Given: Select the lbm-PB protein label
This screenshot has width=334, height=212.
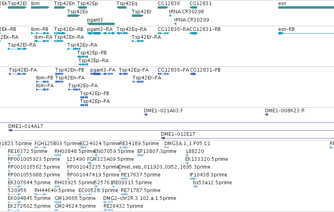Looking at the screenshot, I should [x=44, y=78].
